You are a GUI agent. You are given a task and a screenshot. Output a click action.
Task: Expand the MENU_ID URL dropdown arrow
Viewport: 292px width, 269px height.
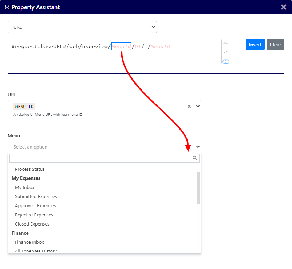point(198,107)
